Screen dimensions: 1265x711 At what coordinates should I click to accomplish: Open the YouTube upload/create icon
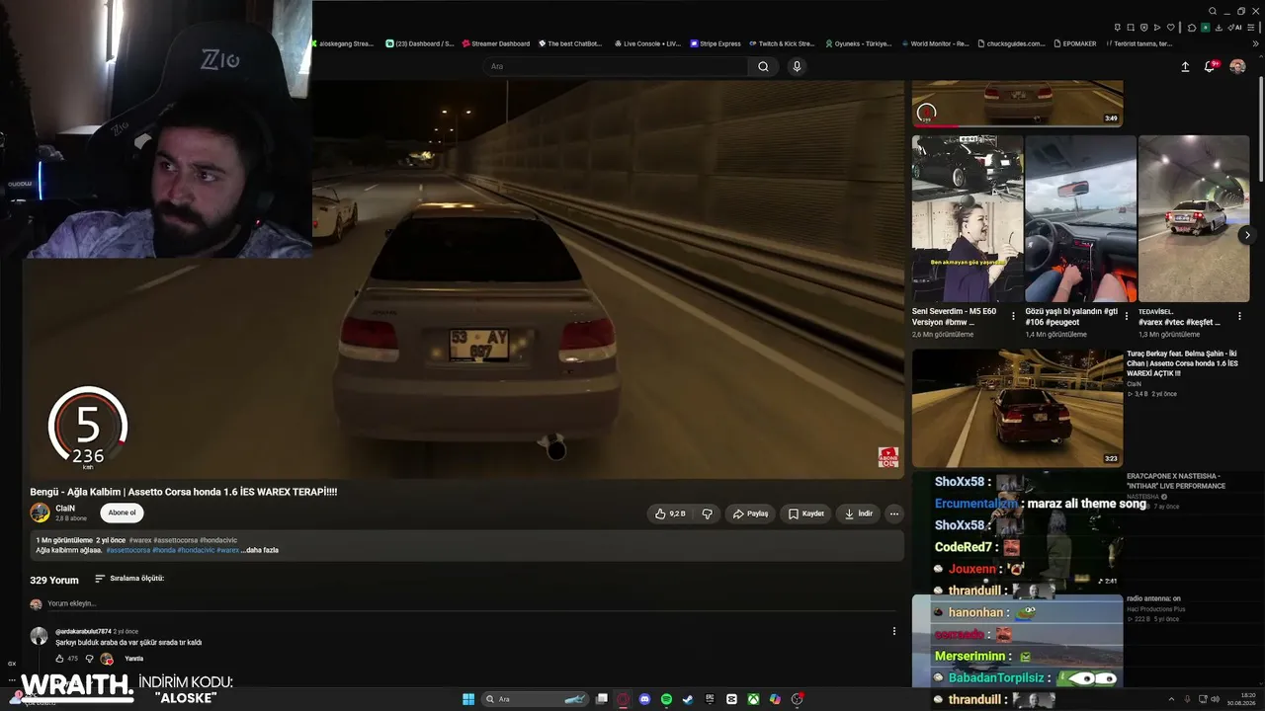point(1185,67)
